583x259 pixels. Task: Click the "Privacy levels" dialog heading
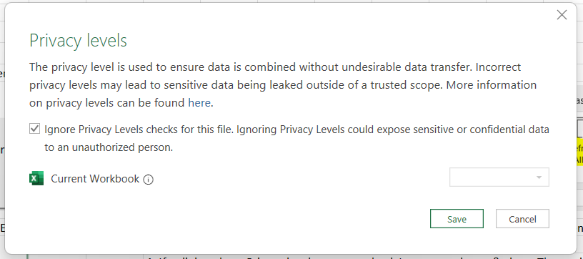pyautogui.click(x=78, y=41)
